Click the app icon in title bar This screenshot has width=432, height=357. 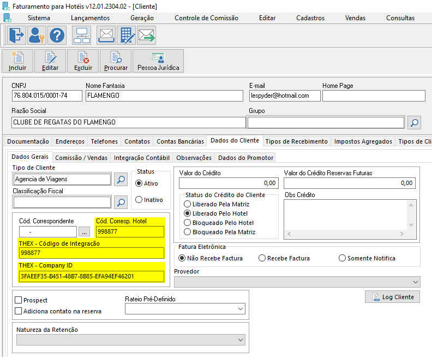coord(6,6)
